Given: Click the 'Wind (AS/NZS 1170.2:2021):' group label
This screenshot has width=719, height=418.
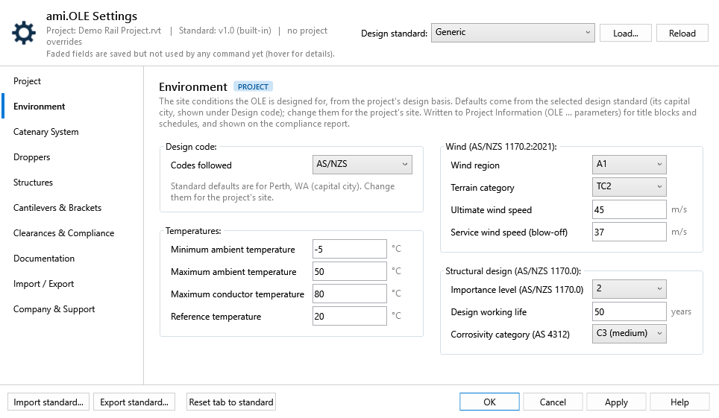Looking at the screenshot, I should [501, 147].
